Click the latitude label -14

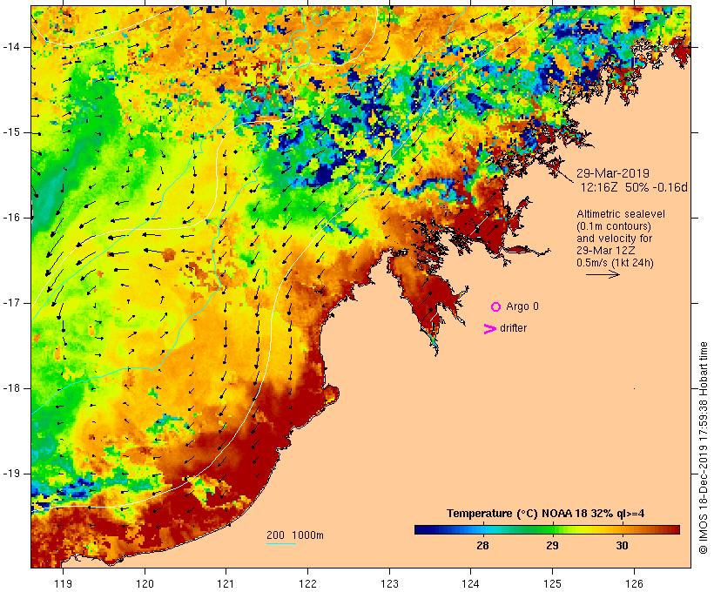click(11, 47)
